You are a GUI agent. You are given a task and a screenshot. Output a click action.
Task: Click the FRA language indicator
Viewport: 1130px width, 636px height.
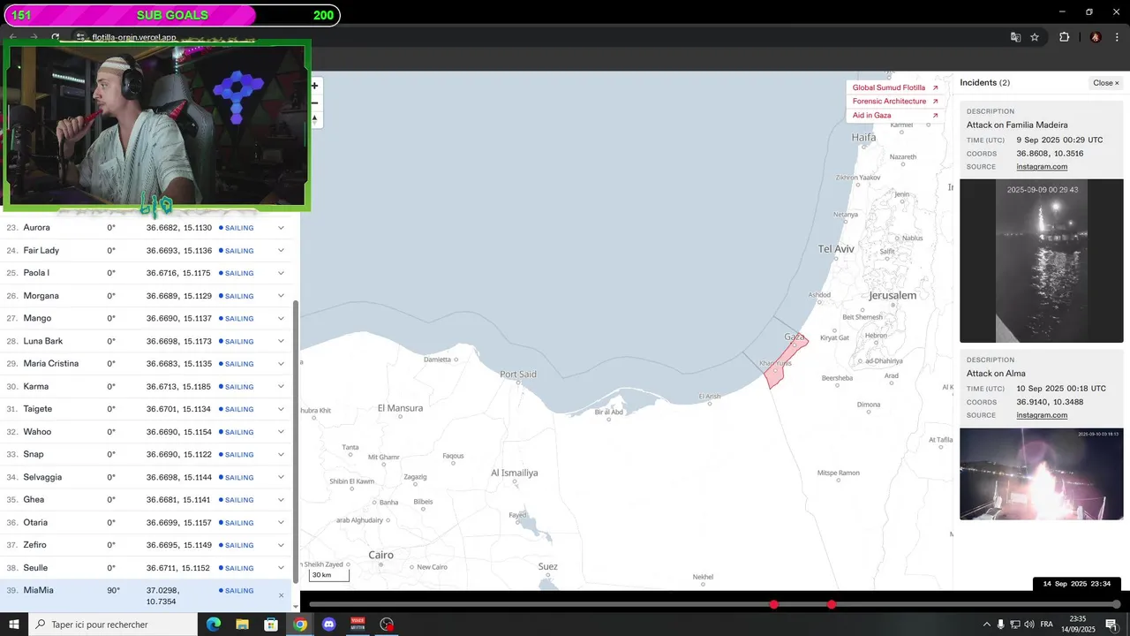[1047, 625]
